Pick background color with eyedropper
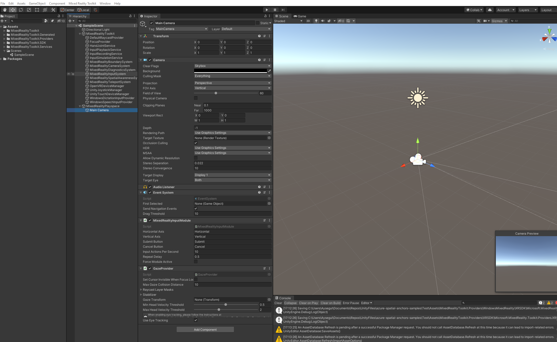The width and height of the screenshot is (557, 342). coord(269,71)
